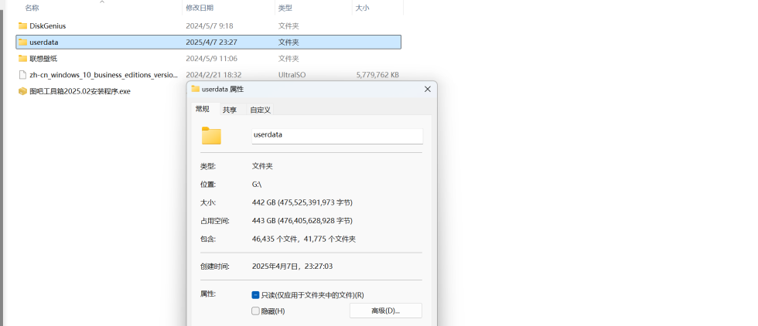
Task: Open the 共享 sharing tab
Action: (x=230, y=110)
